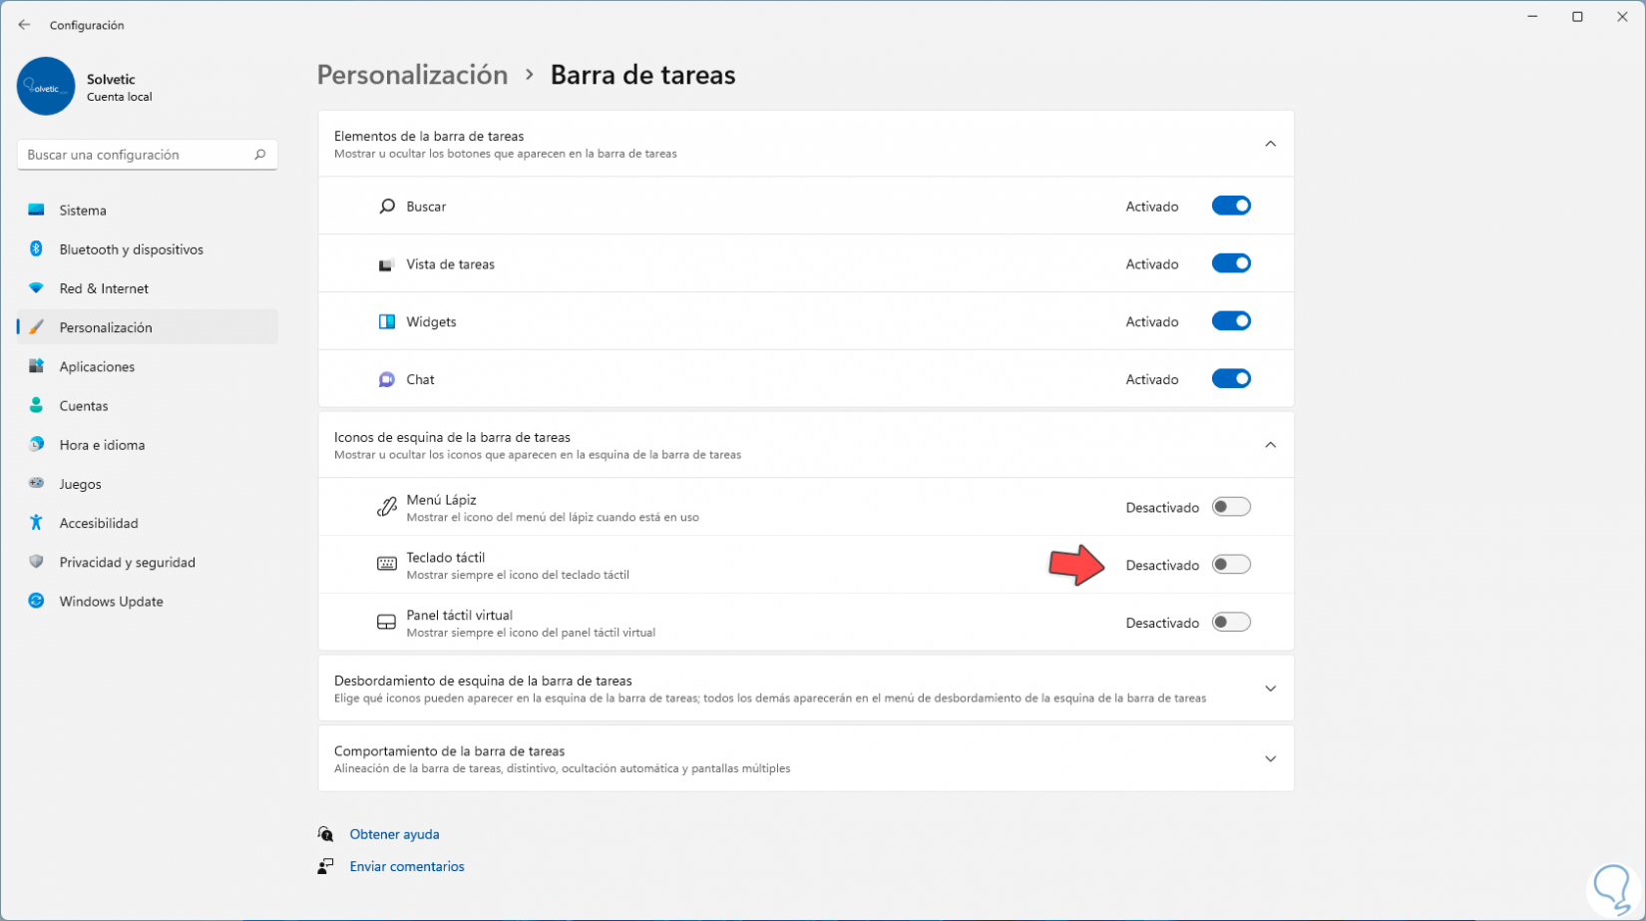This screenshot has height=921, width=1646.
Task: Collapse Iconos de esquina section chevron
Action: coord(1270,445)
